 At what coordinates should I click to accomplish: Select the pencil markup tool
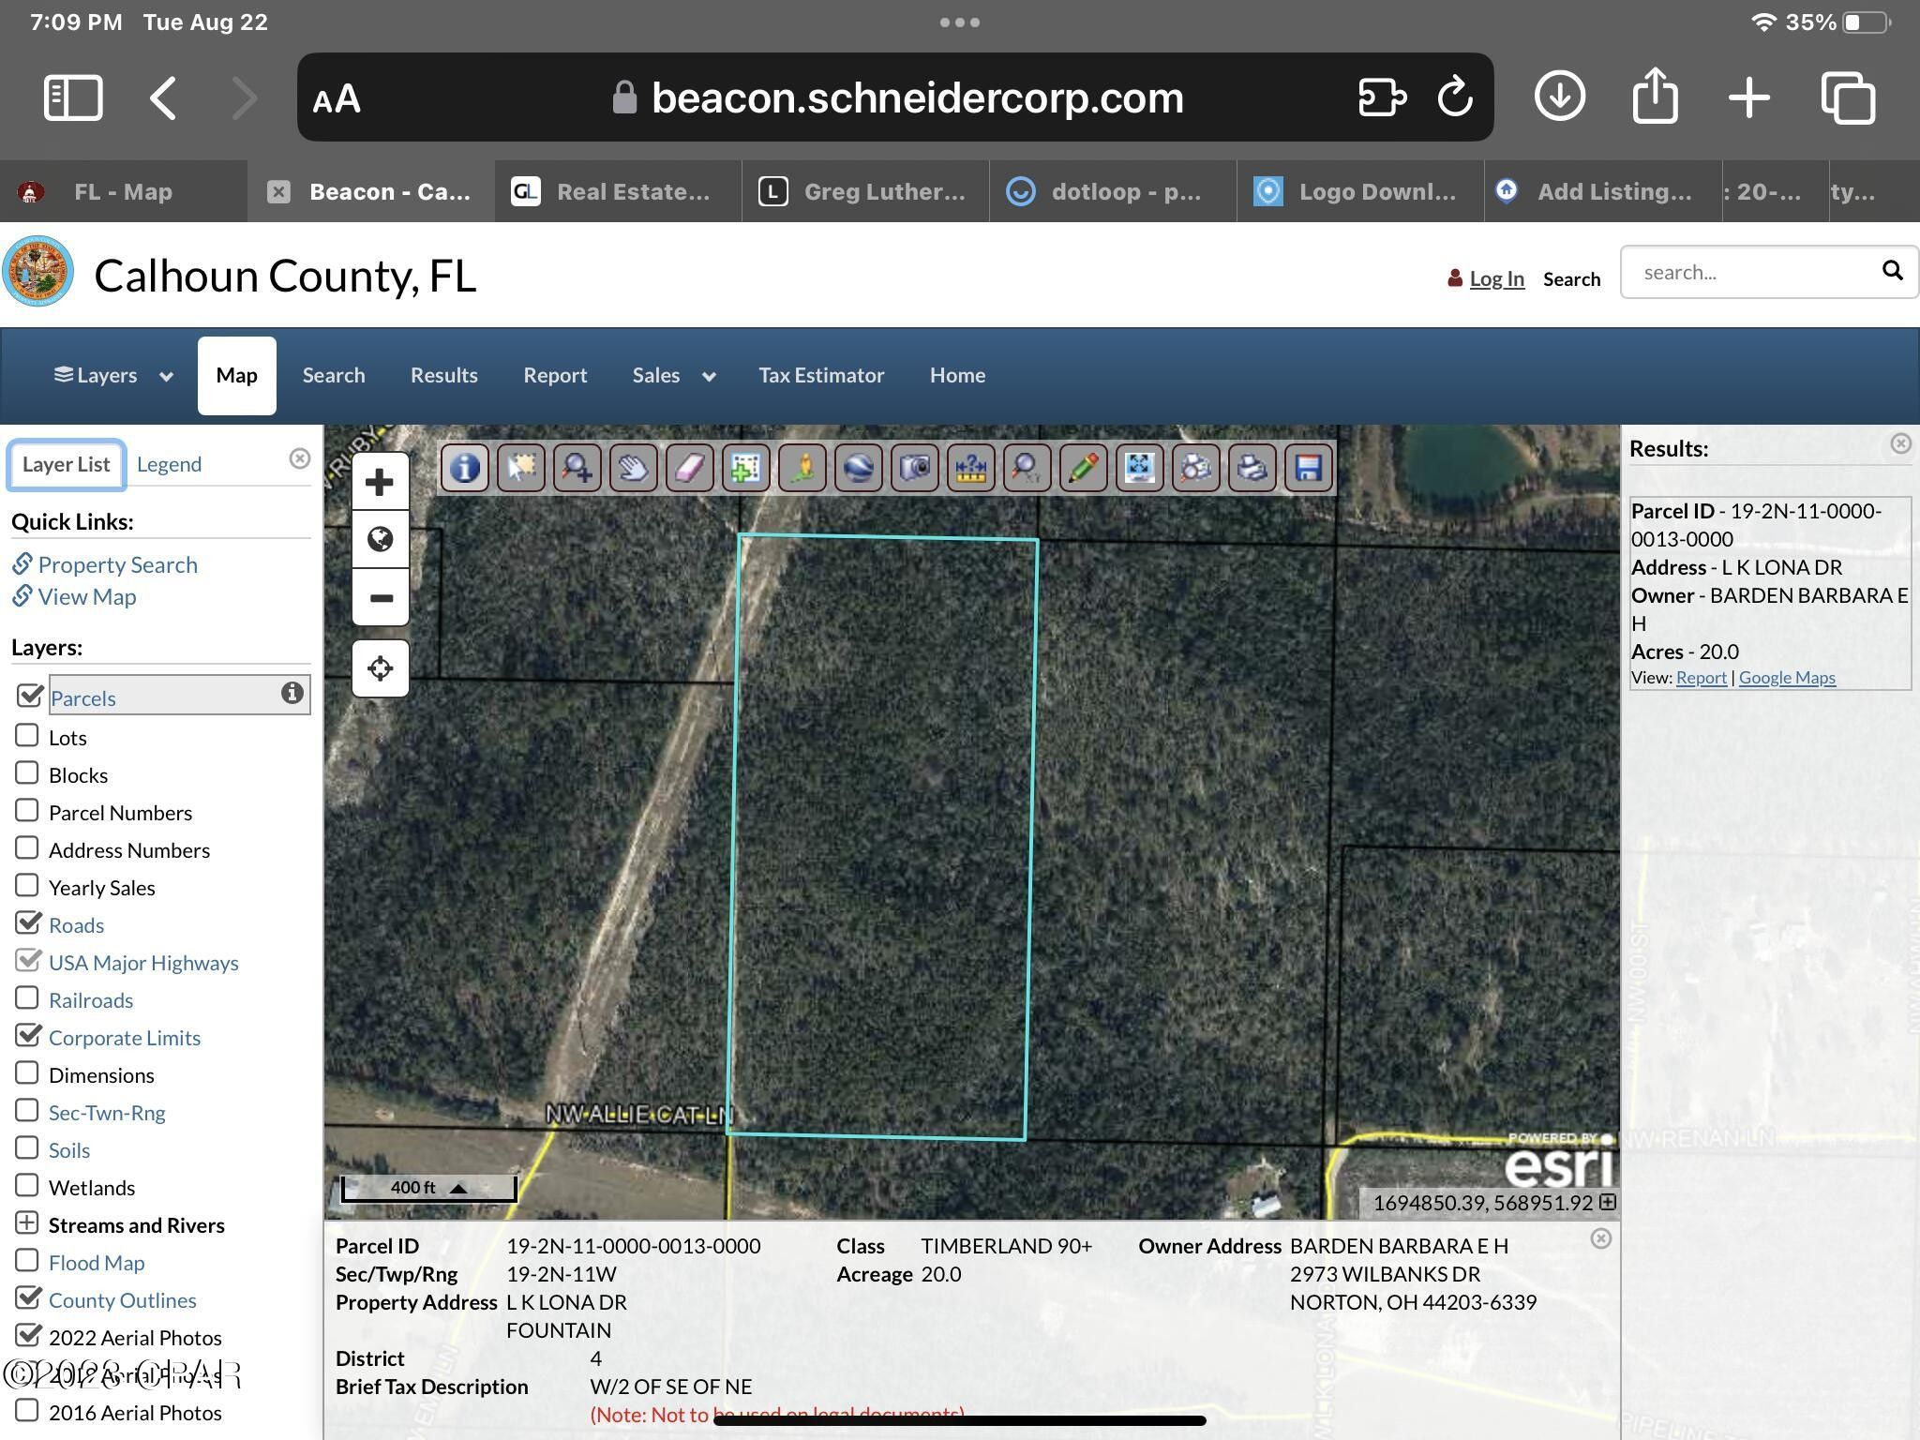(x=1083, y=469)
